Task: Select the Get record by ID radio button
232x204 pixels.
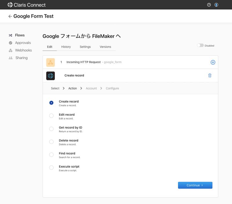Action: pyautogui.click(x=51, y=129)
